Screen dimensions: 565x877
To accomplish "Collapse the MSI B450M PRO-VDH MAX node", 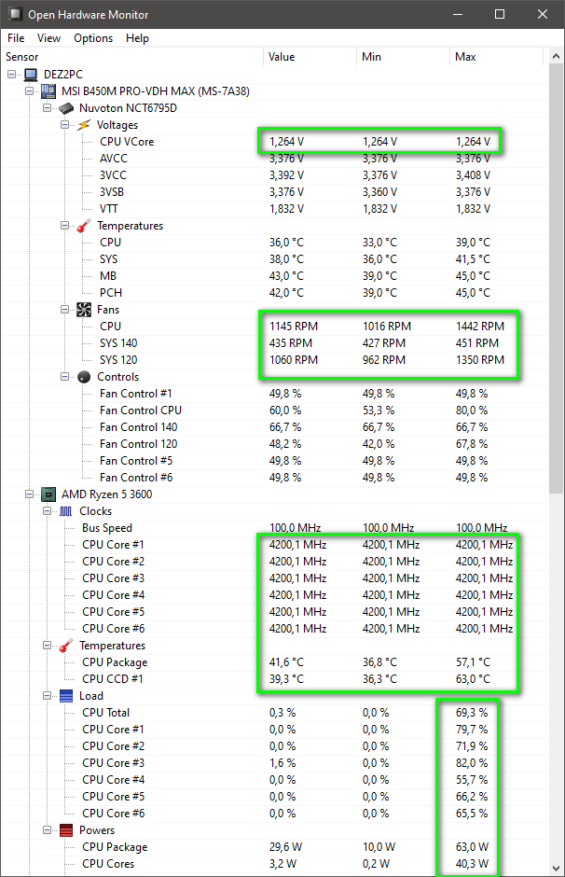I will tap(29, 91).
